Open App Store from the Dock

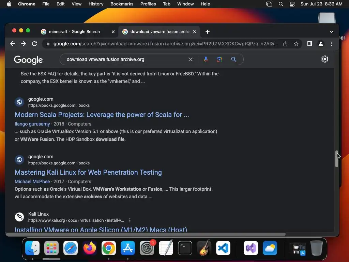pos(128,248)
